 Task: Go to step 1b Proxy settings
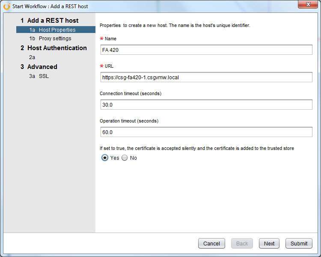pos(50,38)
